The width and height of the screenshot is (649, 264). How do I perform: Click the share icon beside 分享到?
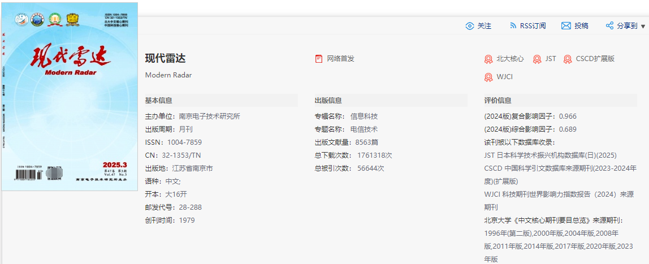tap(609, 25)
